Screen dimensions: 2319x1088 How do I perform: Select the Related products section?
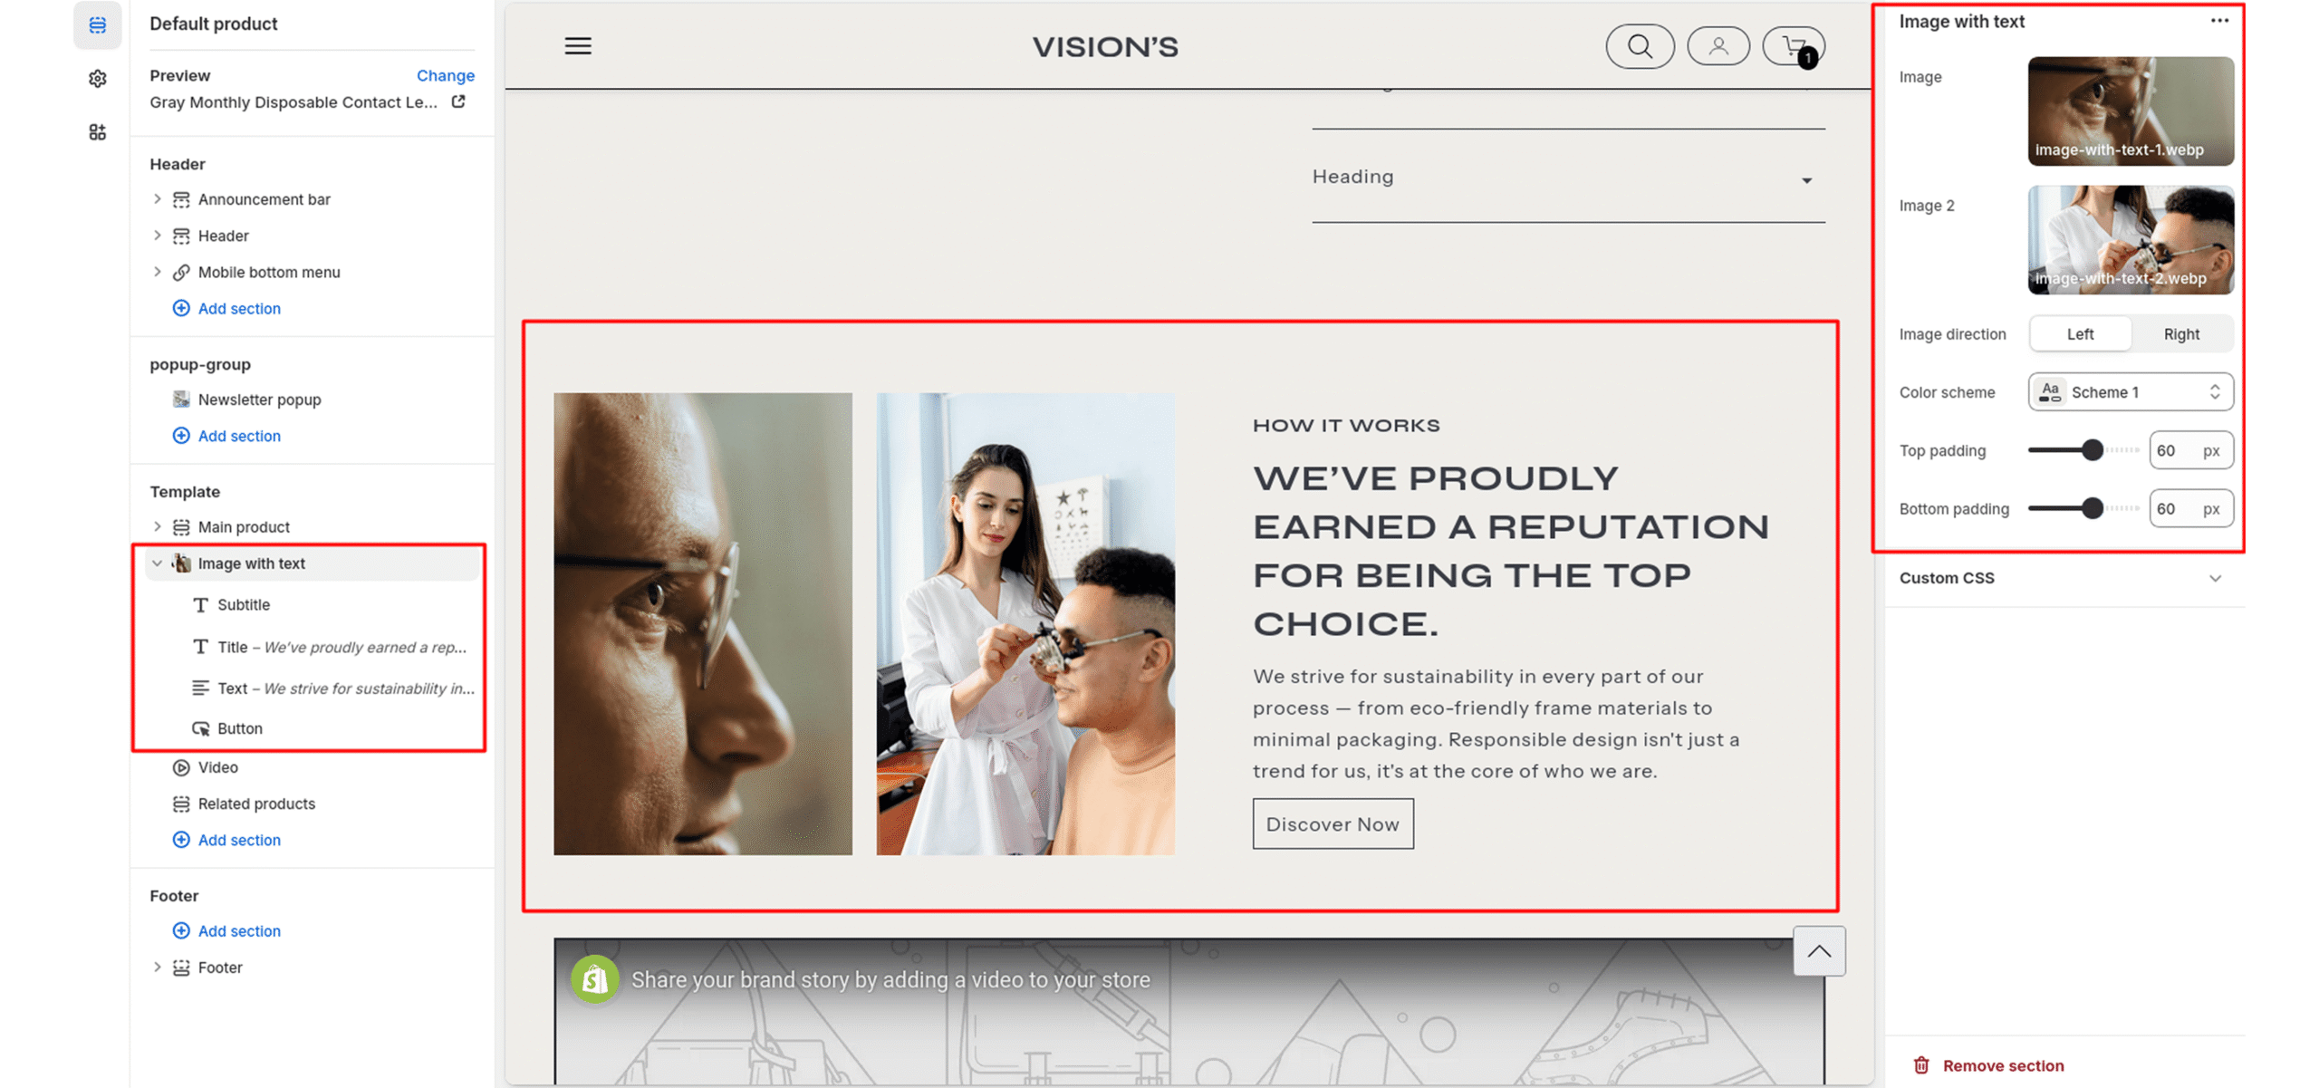pyautogui.click(x=256, y=804)
